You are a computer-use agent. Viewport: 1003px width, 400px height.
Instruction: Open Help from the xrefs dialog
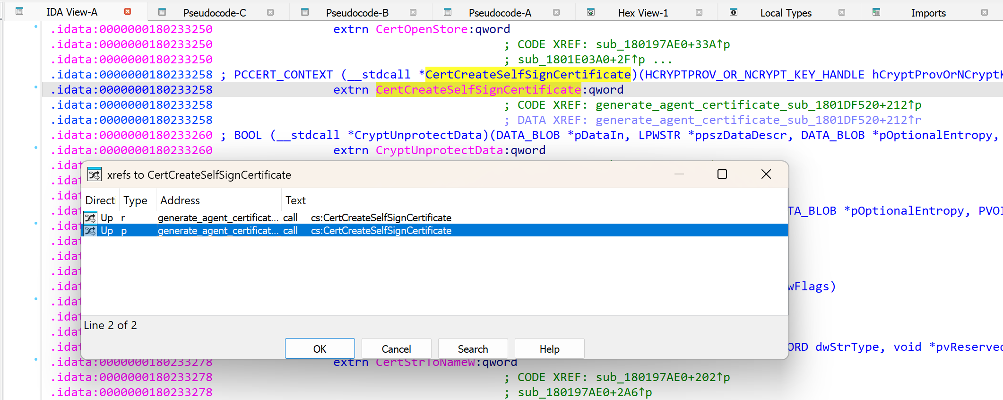549,349
